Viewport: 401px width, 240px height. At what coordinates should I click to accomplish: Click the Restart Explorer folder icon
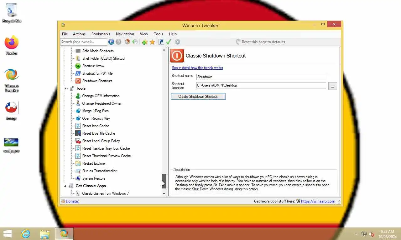click(78, 163)
